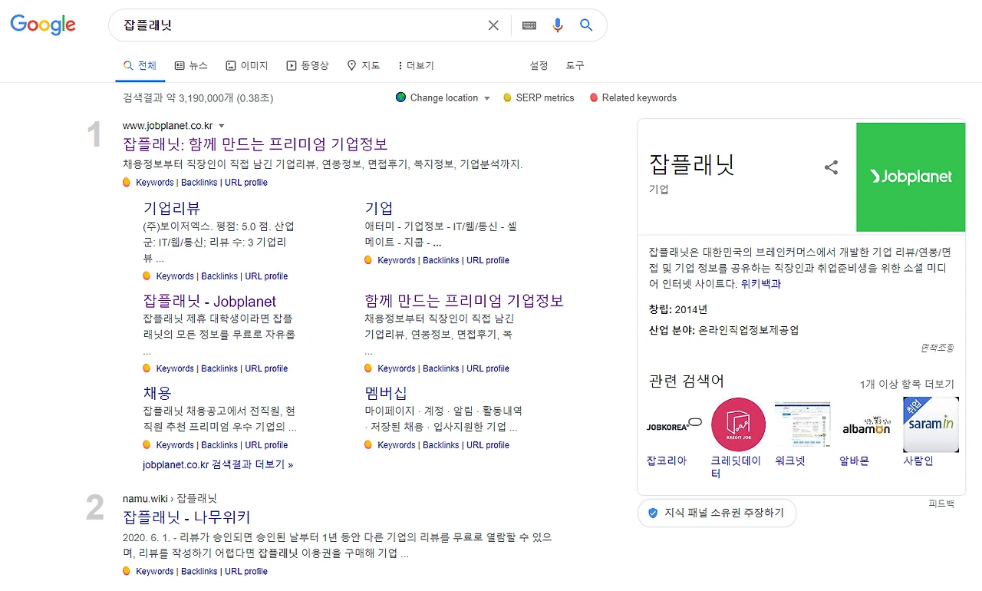Open Backlinks for the top jobplanet.co.kr result
Viewport: 982px width, 591px height.
tap(199, 183)
